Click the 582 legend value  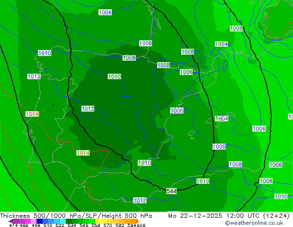pyautogui.click(x=120, y=225)
